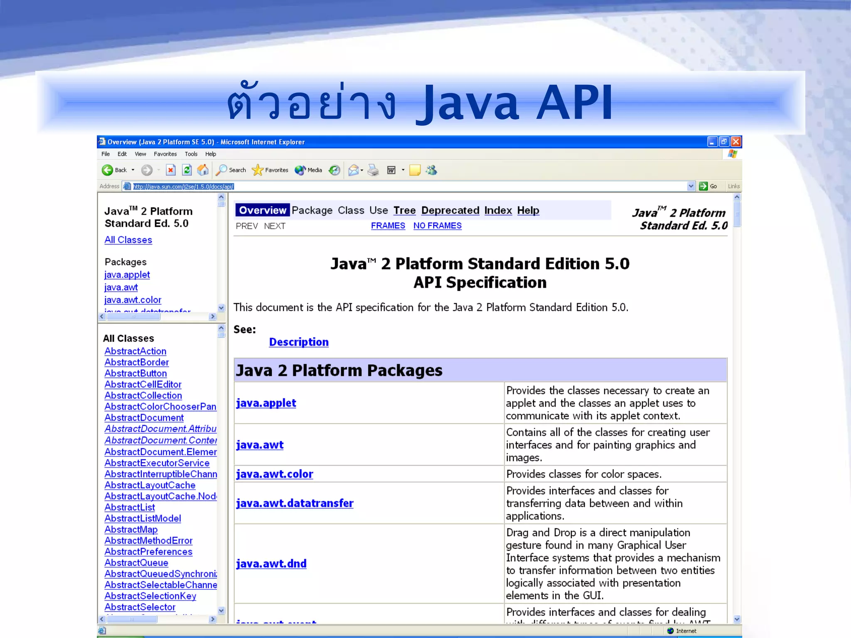851x638 pixels.
Task: Click the Edit with Word icon
Action: tap(391, 170)
